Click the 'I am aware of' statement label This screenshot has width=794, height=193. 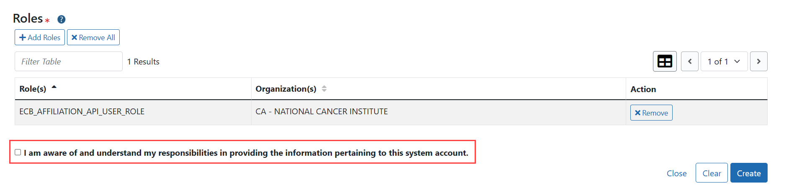(246, 153)
